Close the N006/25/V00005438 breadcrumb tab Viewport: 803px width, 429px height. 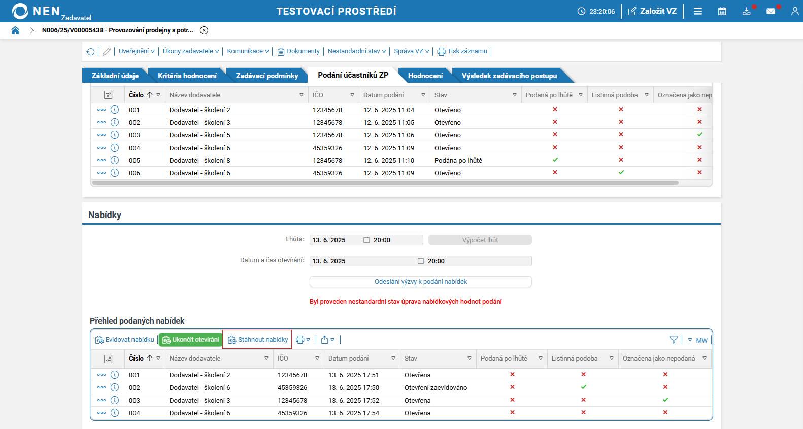(x=204, y=30)
